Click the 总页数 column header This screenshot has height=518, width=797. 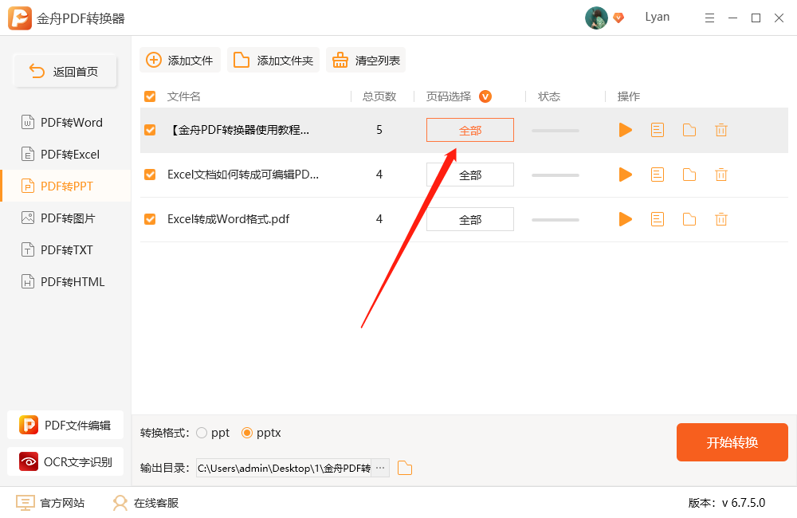coord(379,96)
